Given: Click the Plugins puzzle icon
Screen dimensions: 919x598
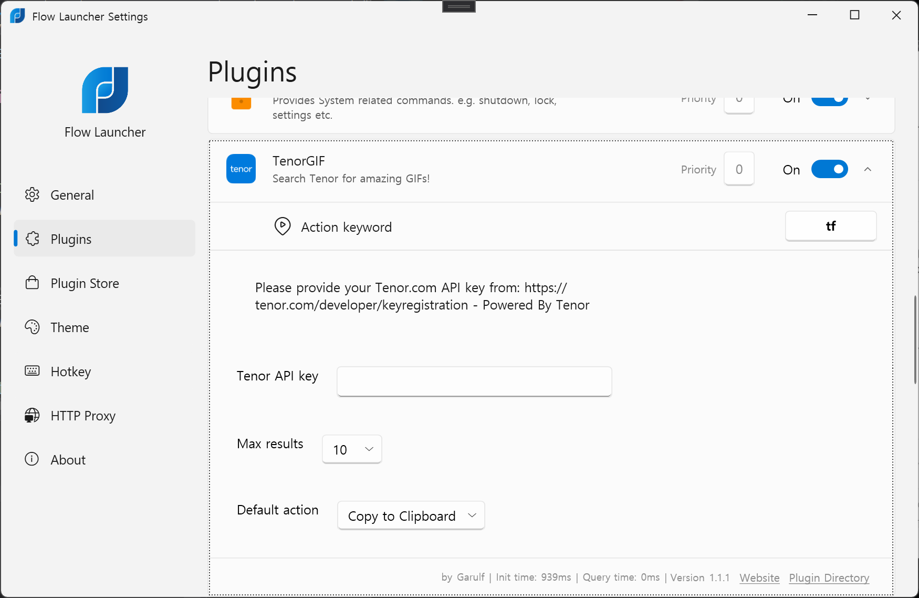Looking at the screenshot, I should click(x=32, y=239).
